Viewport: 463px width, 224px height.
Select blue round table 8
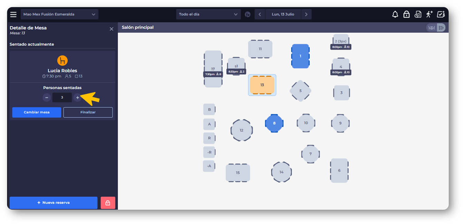pyautogui.click(x=274, y=123)
